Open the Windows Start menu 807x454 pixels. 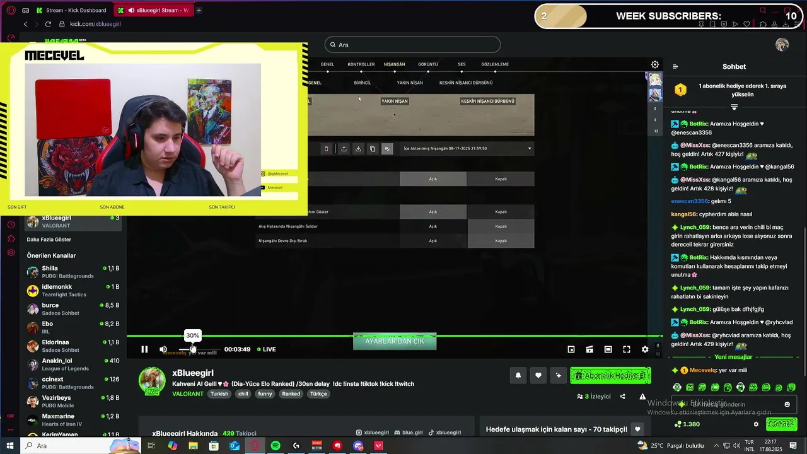pos(10,446)
